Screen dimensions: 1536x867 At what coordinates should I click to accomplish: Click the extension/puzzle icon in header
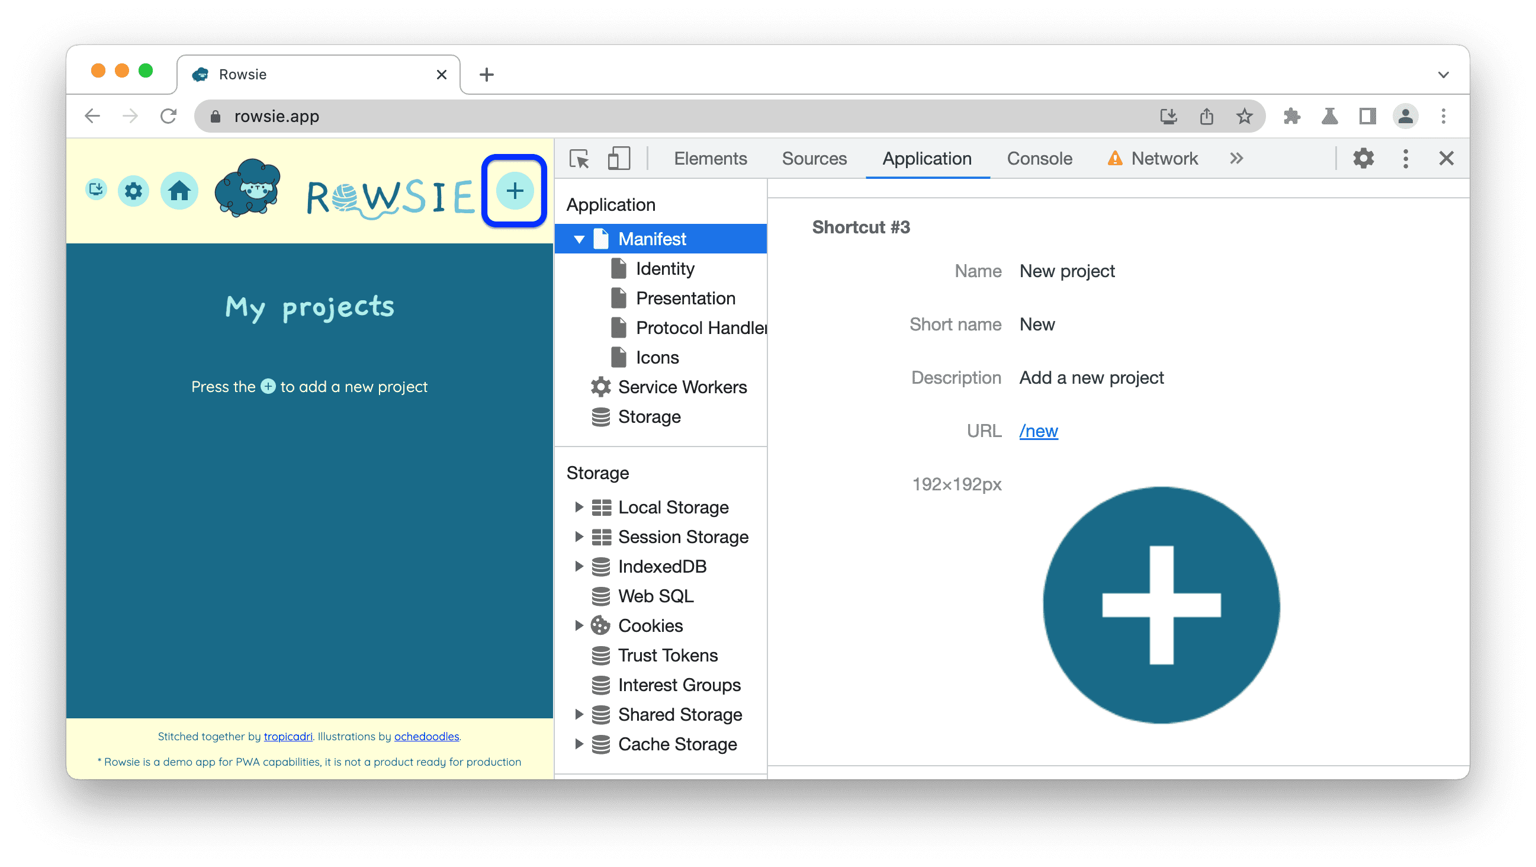tap(1292, 116)
